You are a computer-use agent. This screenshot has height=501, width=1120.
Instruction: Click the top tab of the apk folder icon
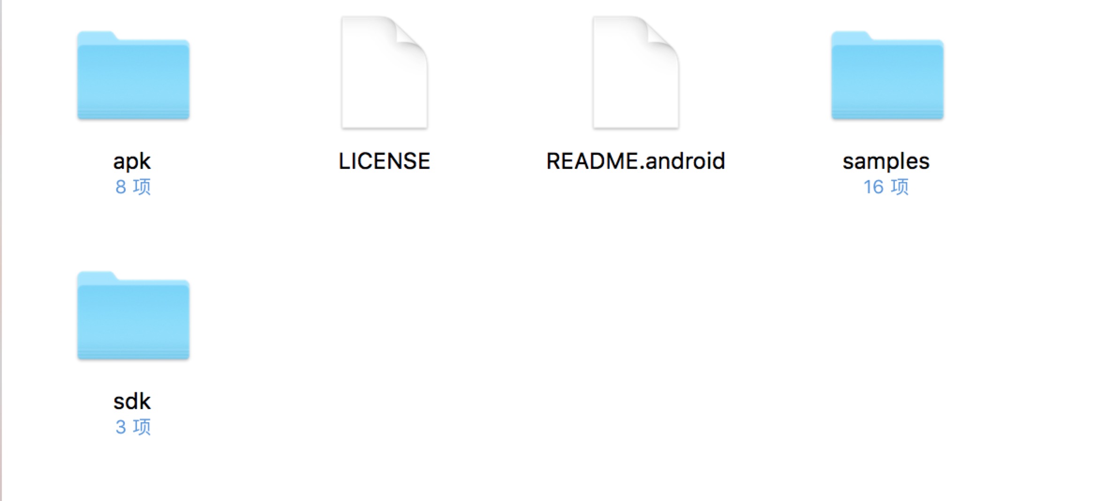click(x=97, y=37)
